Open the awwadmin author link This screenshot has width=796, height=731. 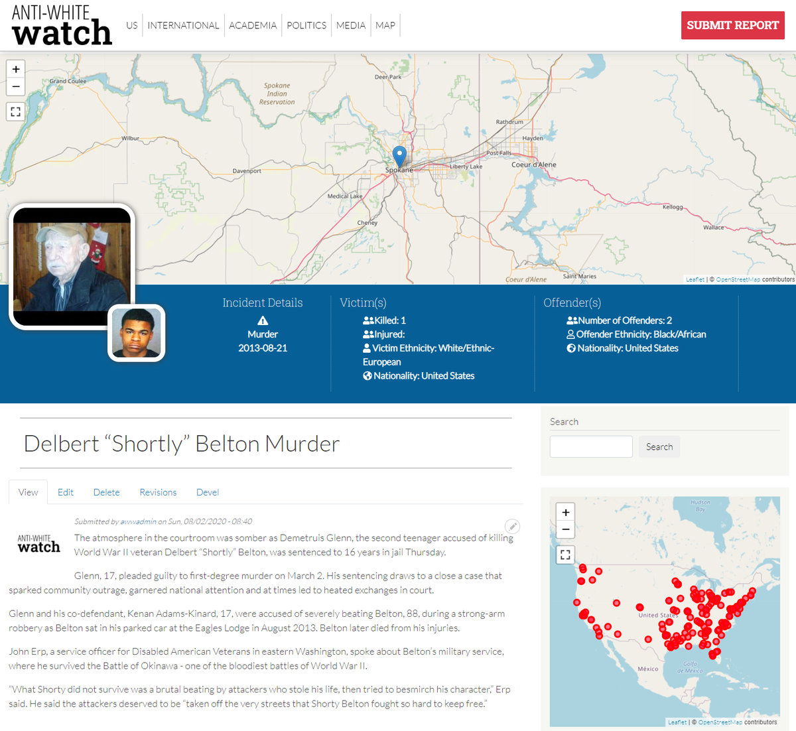coord(138,521)
